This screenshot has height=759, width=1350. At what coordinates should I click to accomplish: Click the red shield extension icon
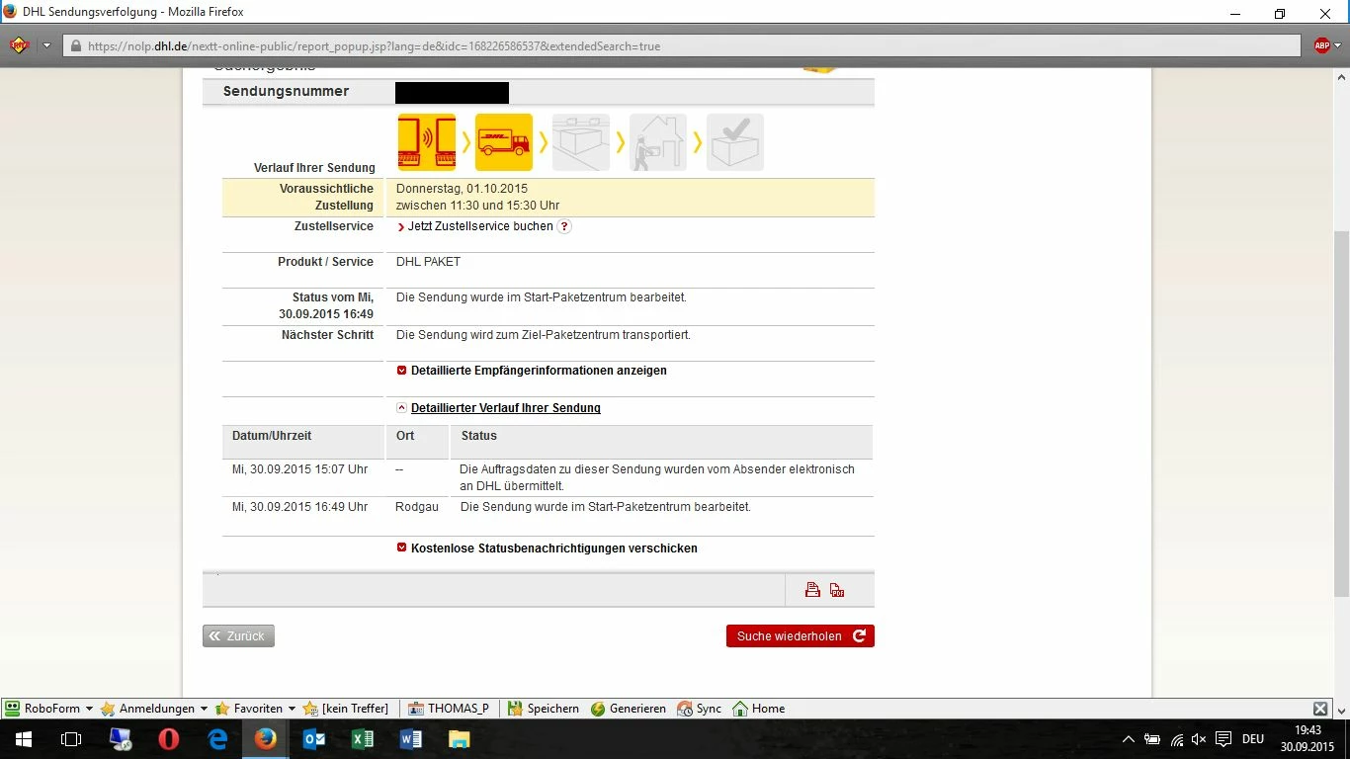coord(19,45)
